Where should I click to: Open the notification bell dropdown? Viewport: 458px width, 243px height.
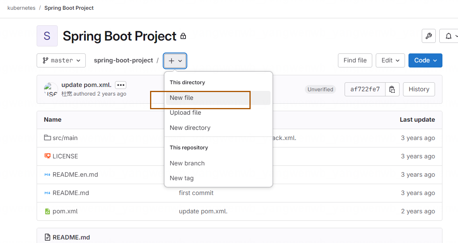pos(450,36)
